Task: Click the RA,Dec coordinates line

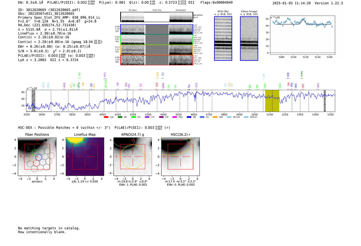Action: 47,25
